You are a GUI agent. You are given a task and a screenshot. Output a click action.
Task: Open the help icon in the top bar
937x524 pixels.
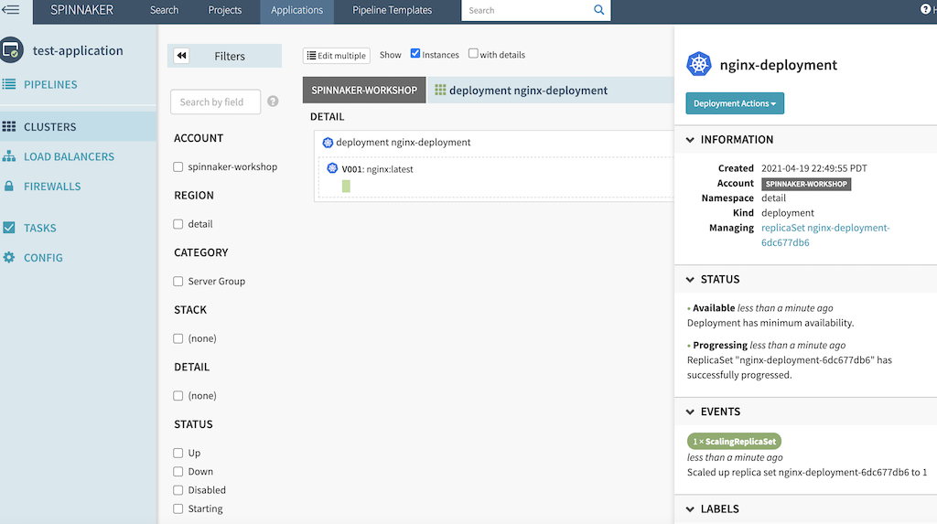point(926,9)
